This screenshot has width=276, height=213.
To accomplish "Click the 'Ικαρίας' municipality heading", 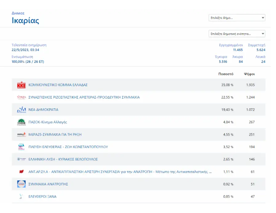I will (25, 21).
